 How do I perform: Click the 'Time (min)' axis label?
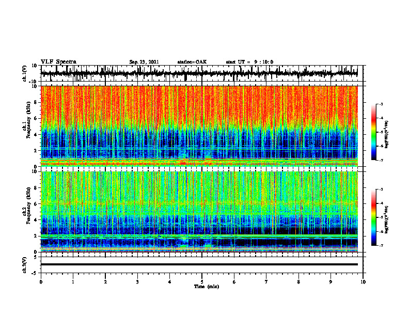click(x=207, y=287)
